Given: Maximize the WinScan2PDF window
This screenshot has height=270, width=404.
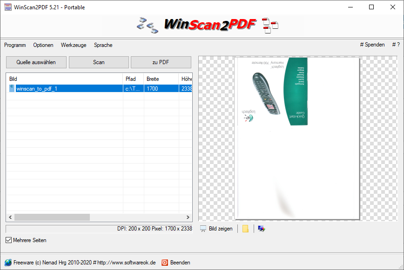Looking at the screenshot, I should click(x=371, y=7).
